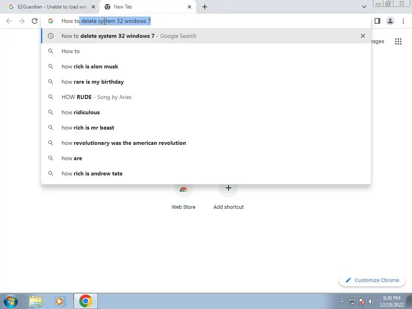The image size is (412, 309).
Task: Open the network tray icon
Action: (352, 301)
